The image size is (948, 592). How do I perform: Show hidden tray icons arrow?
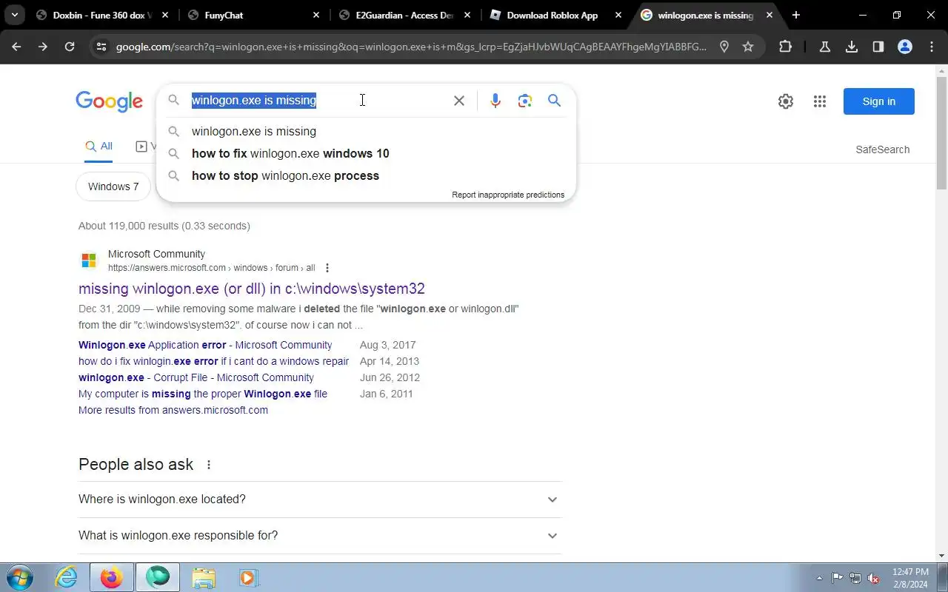[819, 578]
